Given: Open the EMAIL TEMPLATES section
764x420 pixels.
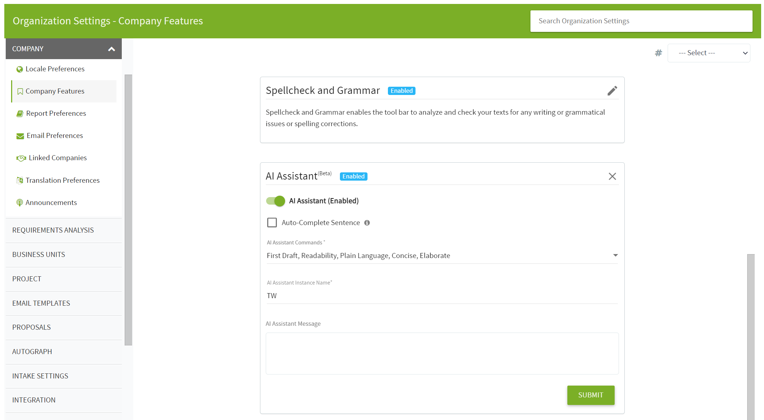Looking at the screenshot, I should [x=41, y=303].
